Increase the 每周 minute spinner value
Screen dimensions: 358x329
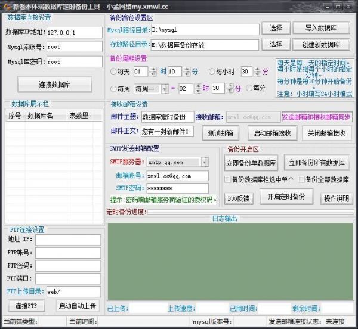pos(230,86)
